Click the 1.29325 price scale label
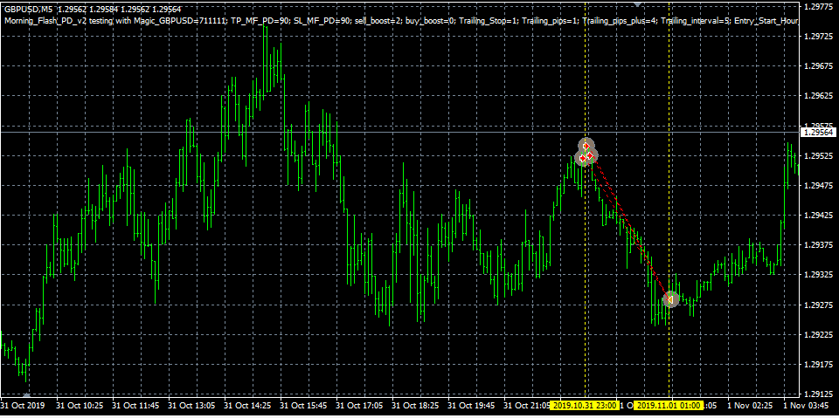839x418 pixels. 816,275
